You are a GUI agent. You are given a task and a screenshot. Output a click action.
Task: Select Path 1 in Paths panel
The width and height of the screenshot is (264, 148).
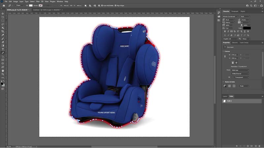242,101
